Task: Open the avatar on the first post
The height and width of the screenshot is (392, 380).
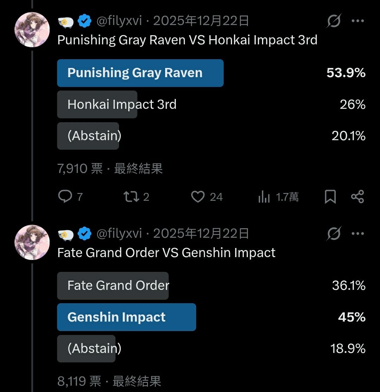Action: 32,30
